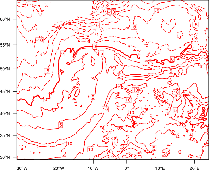Viewport: 209px width, 170px height.
Task: Click the -5 contour label near 23°W 49.5°N
Action: tap(47, 71)
